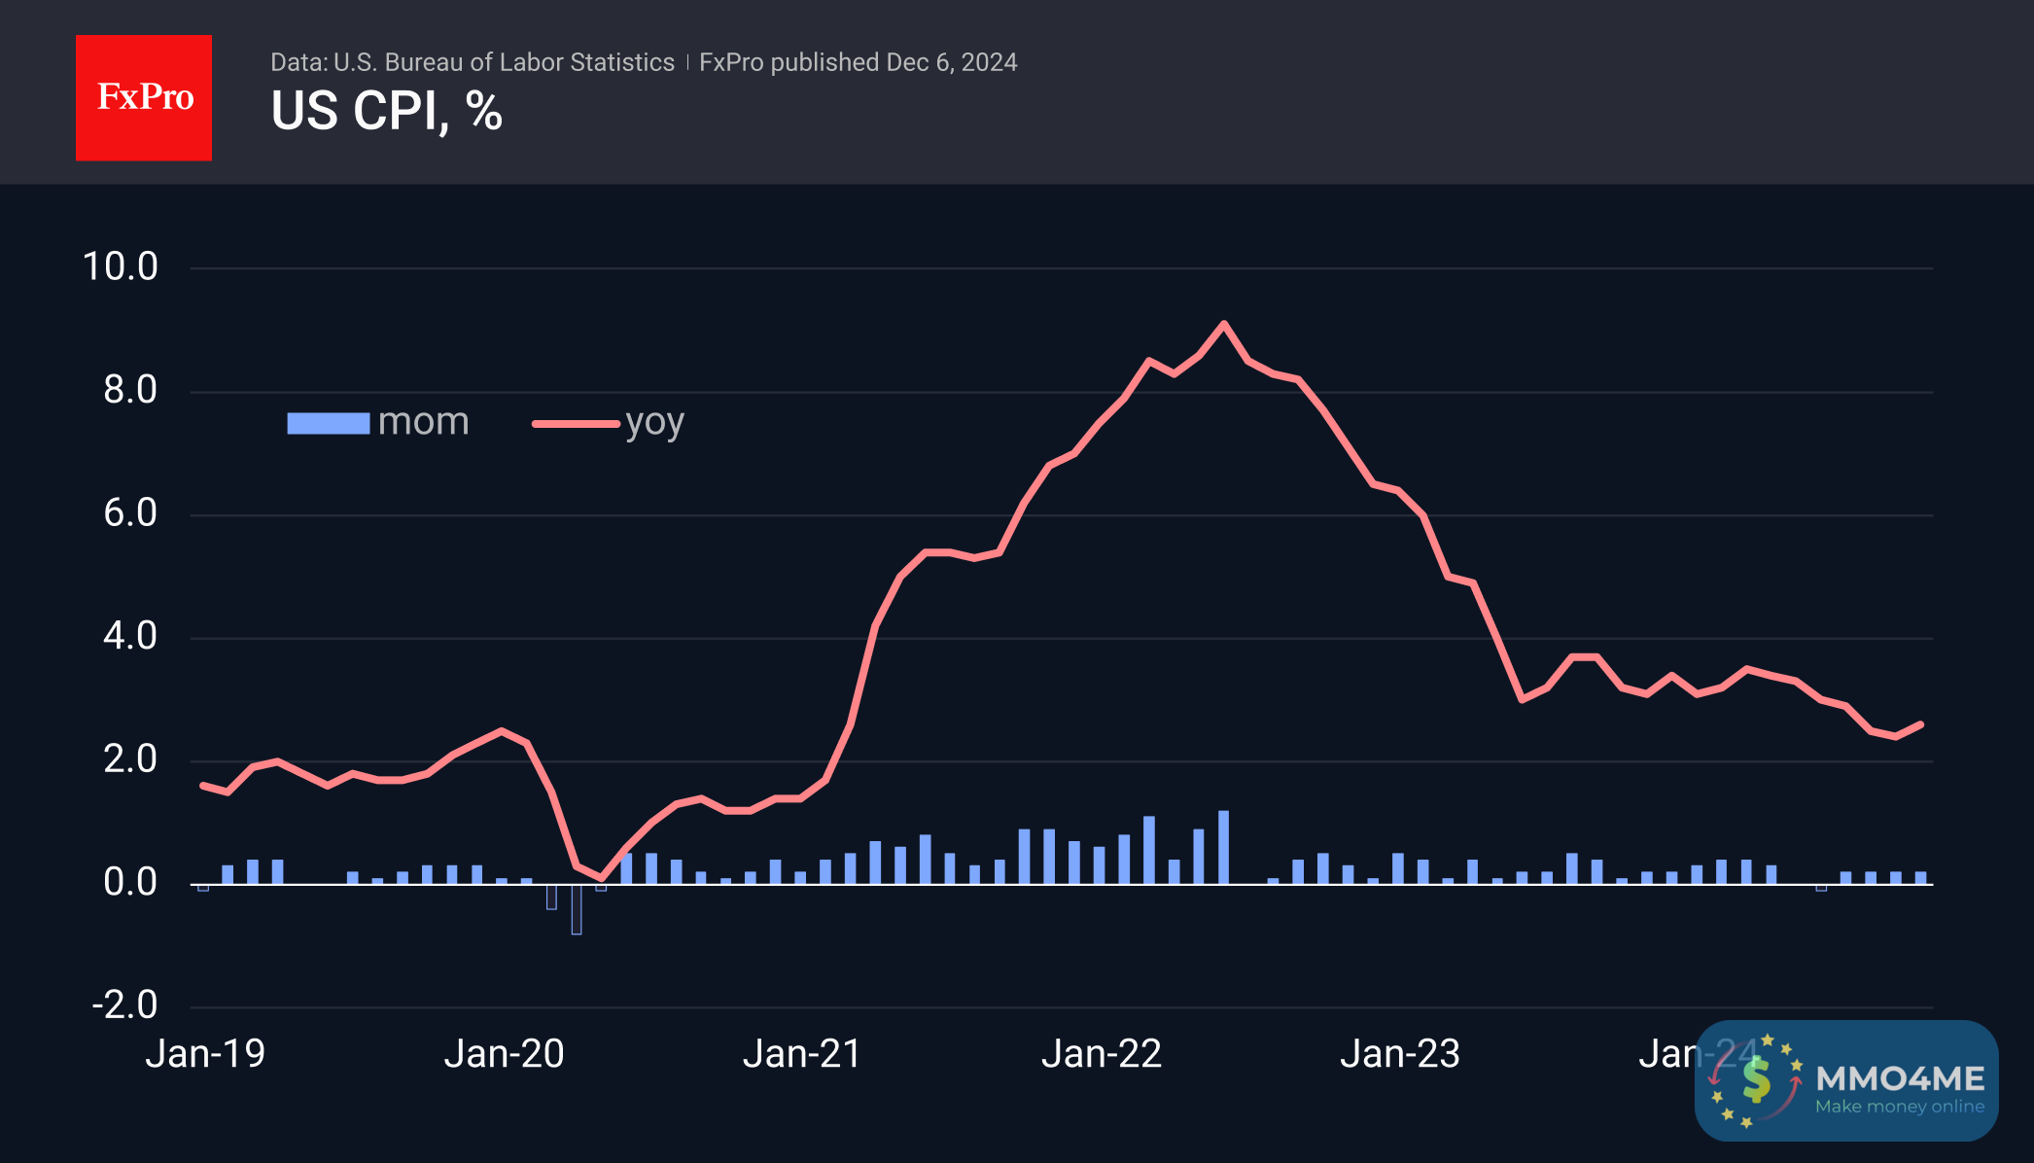Click the FxPro published Dec 6, 2024 text
The image size is (2034, 1163).
pyautogui.click(x=858, y=62)
